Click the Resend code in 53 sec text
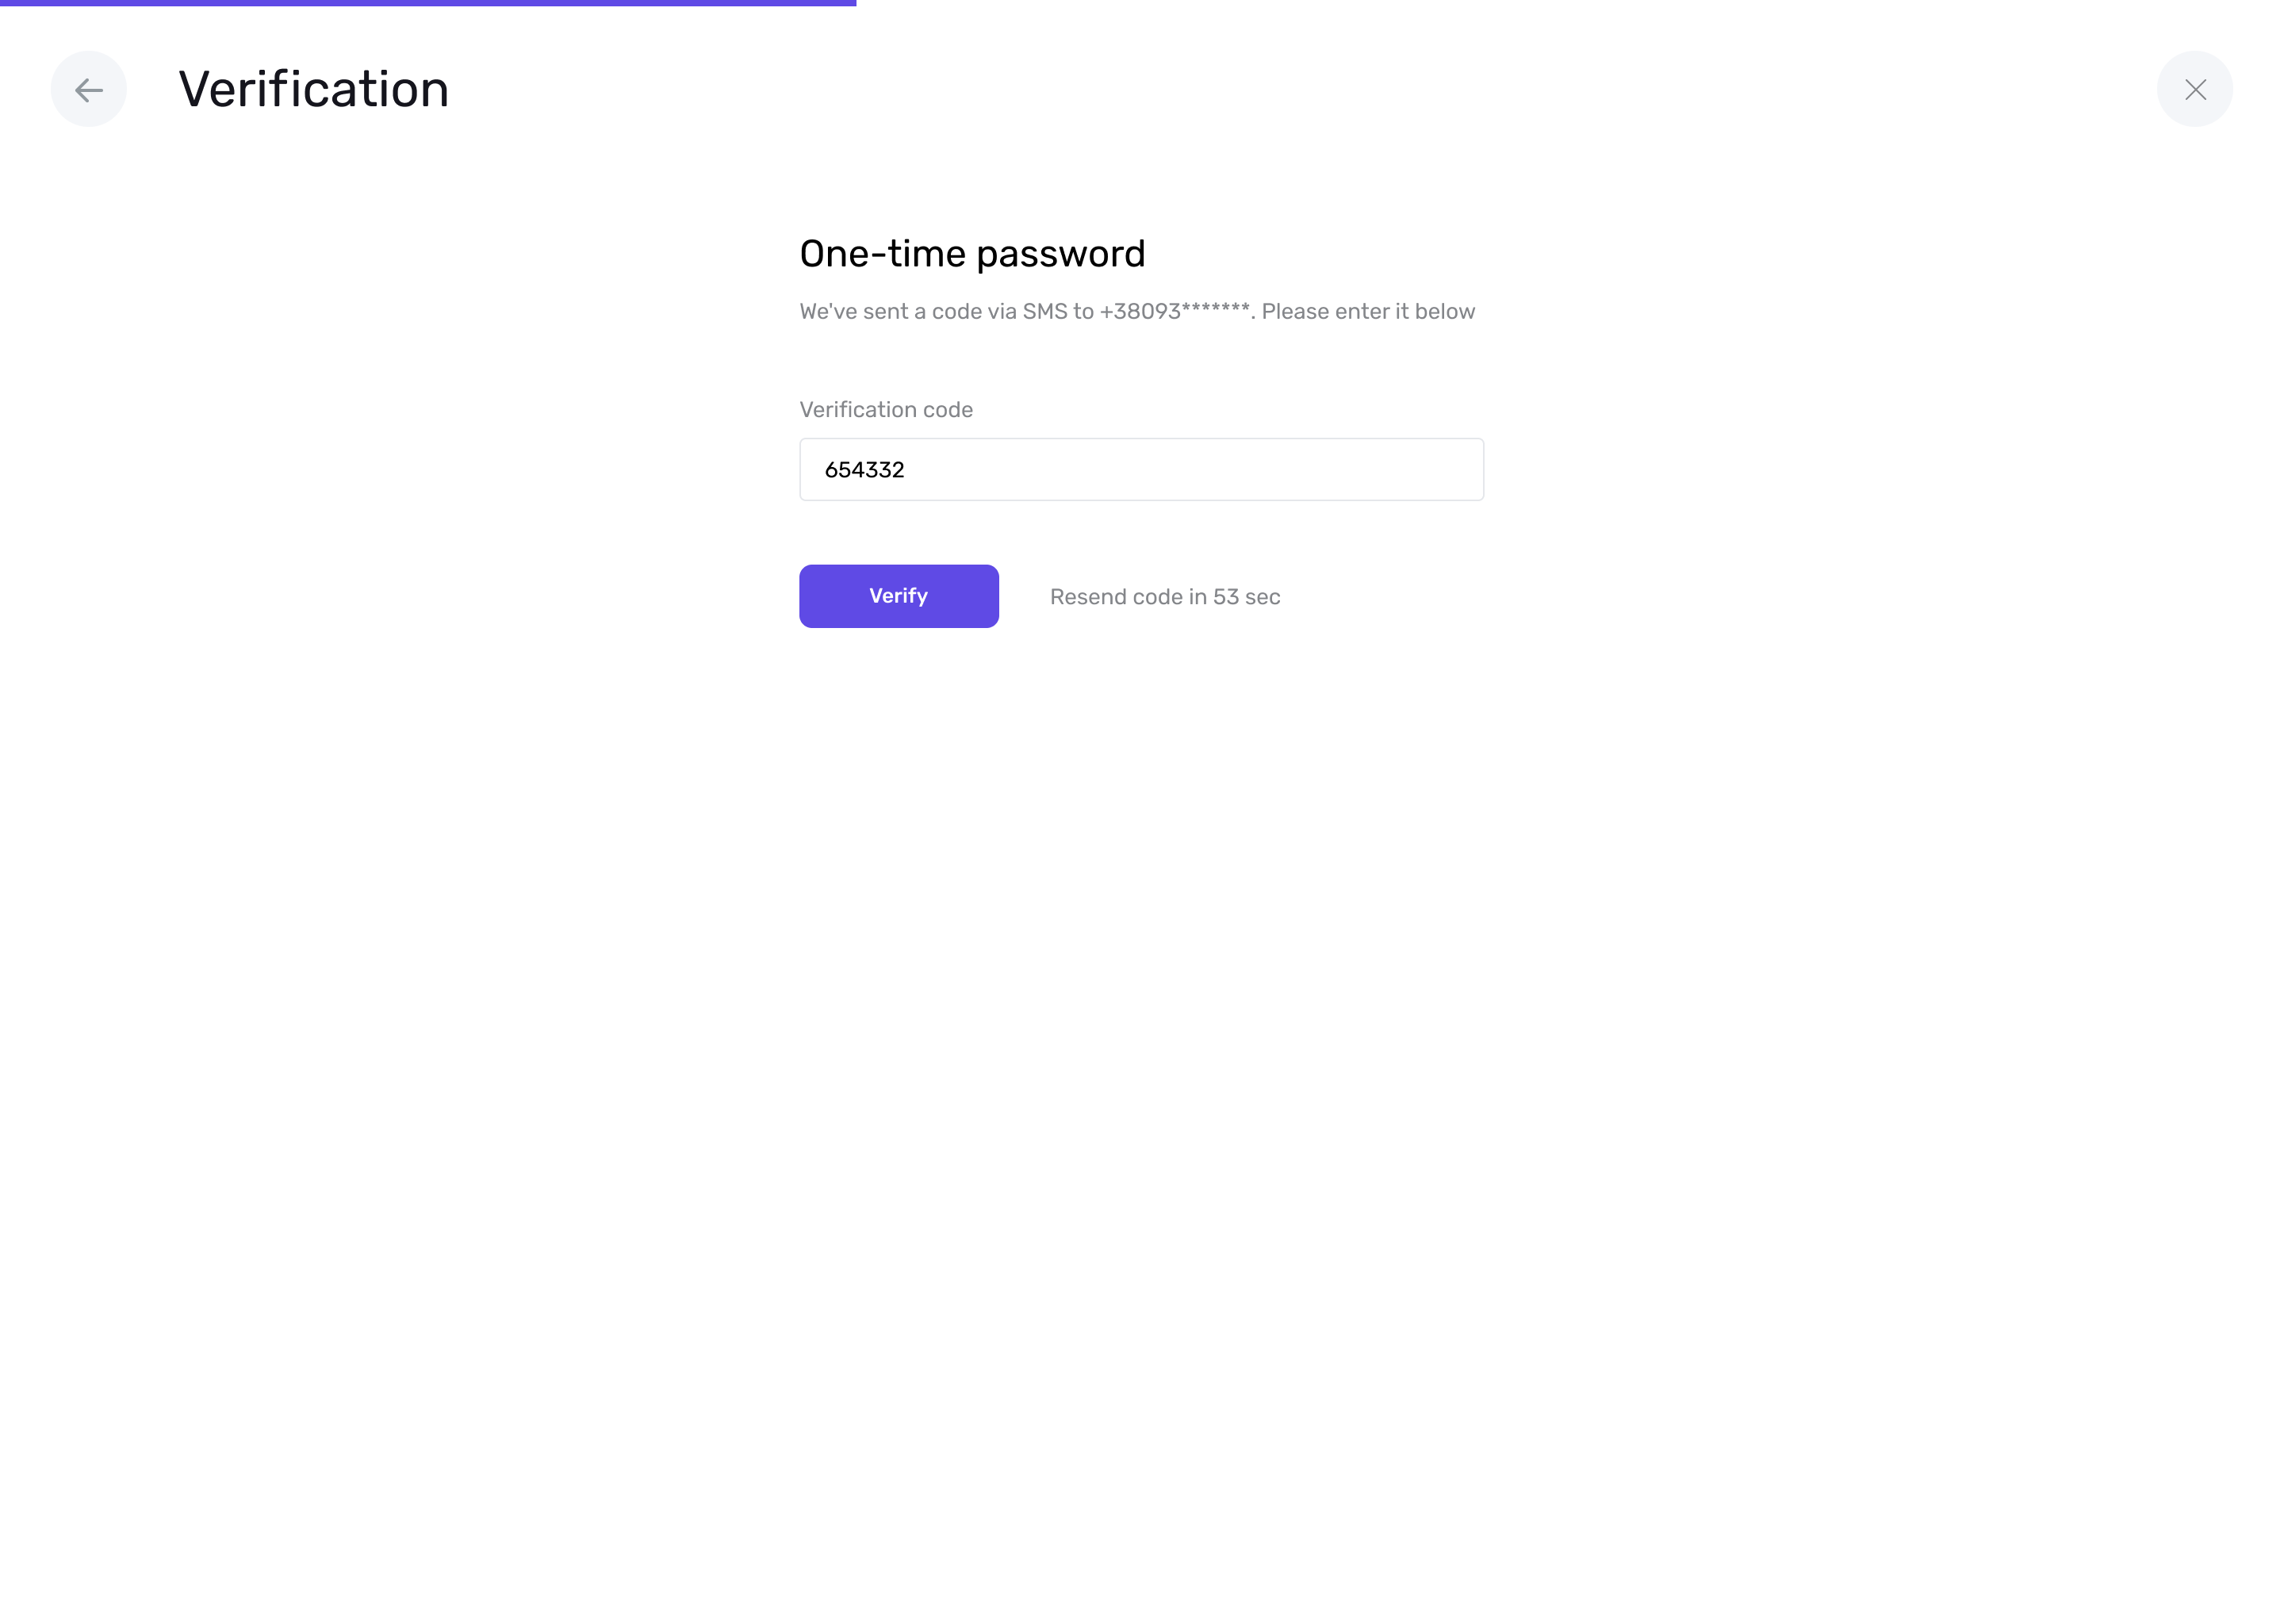The image size is (2284, 1624). click(x=1164, y=597)
